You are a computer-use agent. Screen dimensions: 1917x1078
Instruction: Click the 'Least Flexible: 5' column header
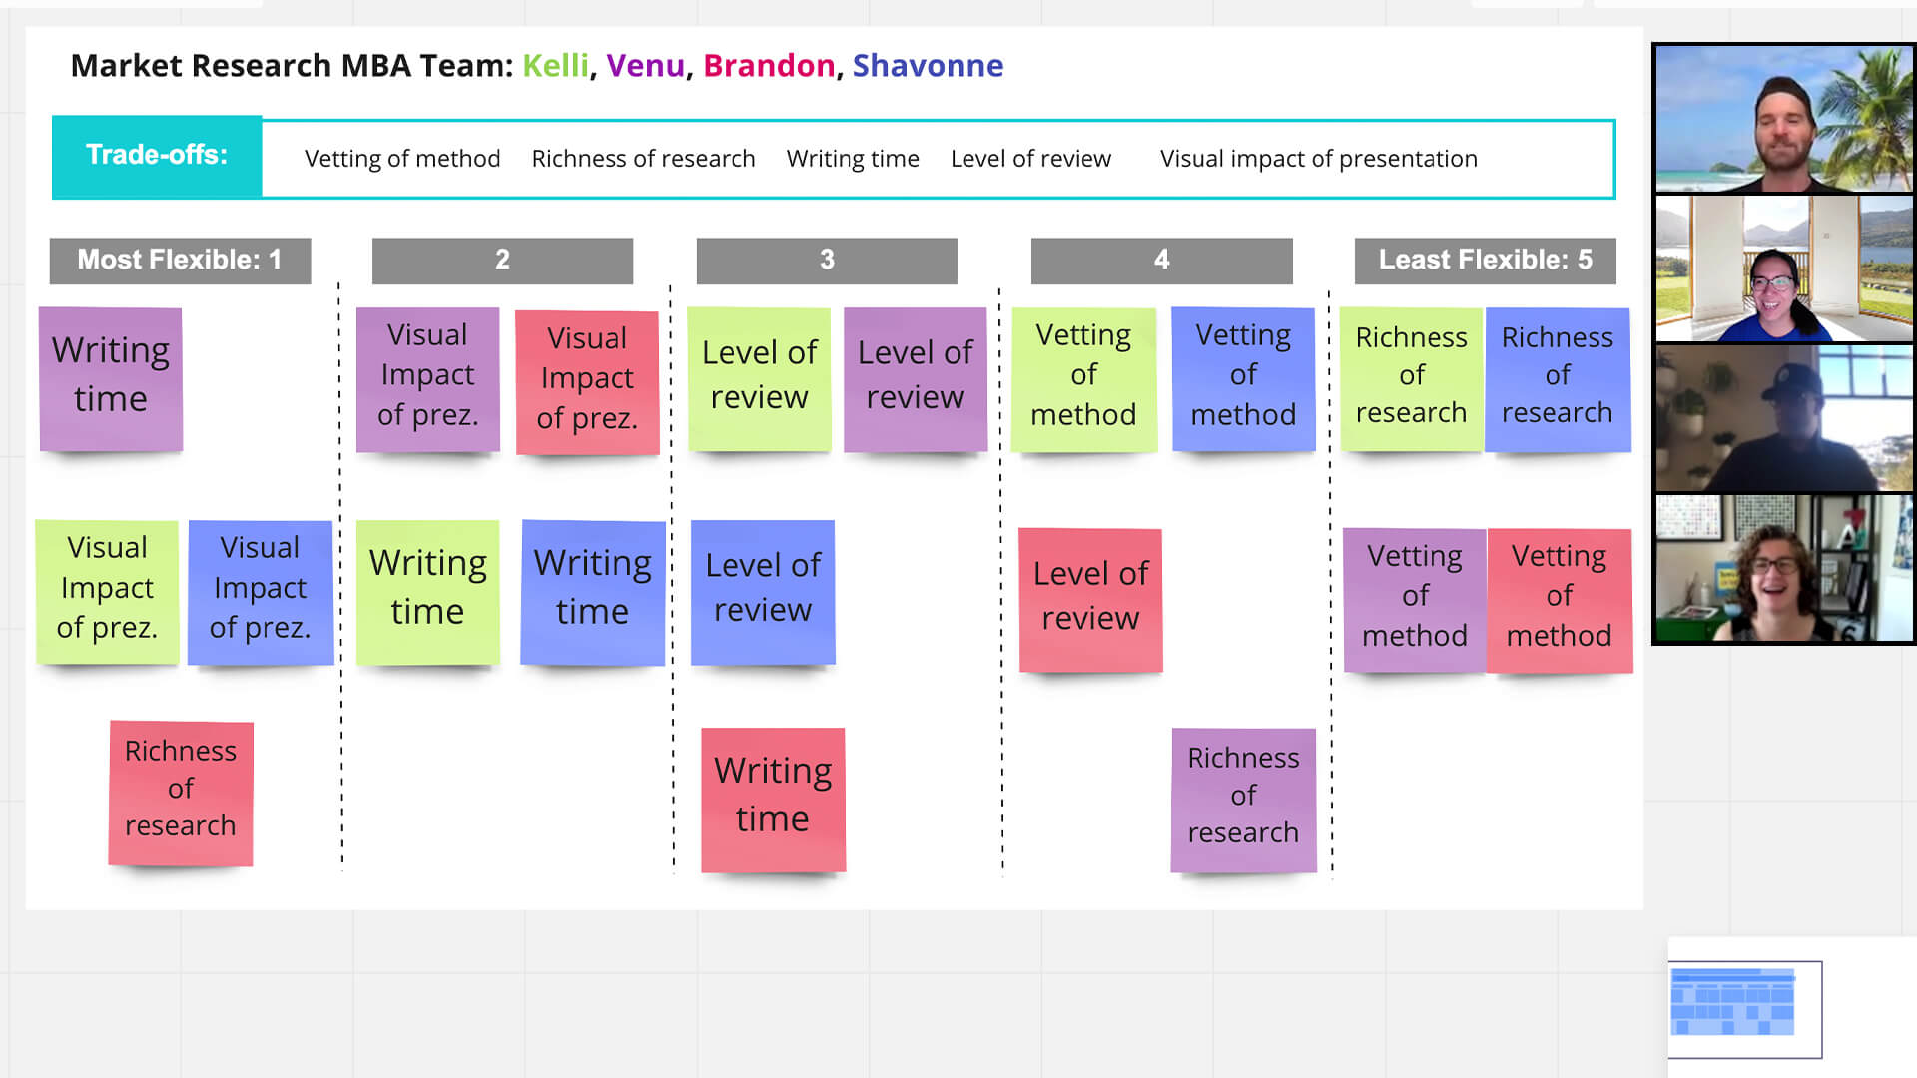(x=1485, y=260)
